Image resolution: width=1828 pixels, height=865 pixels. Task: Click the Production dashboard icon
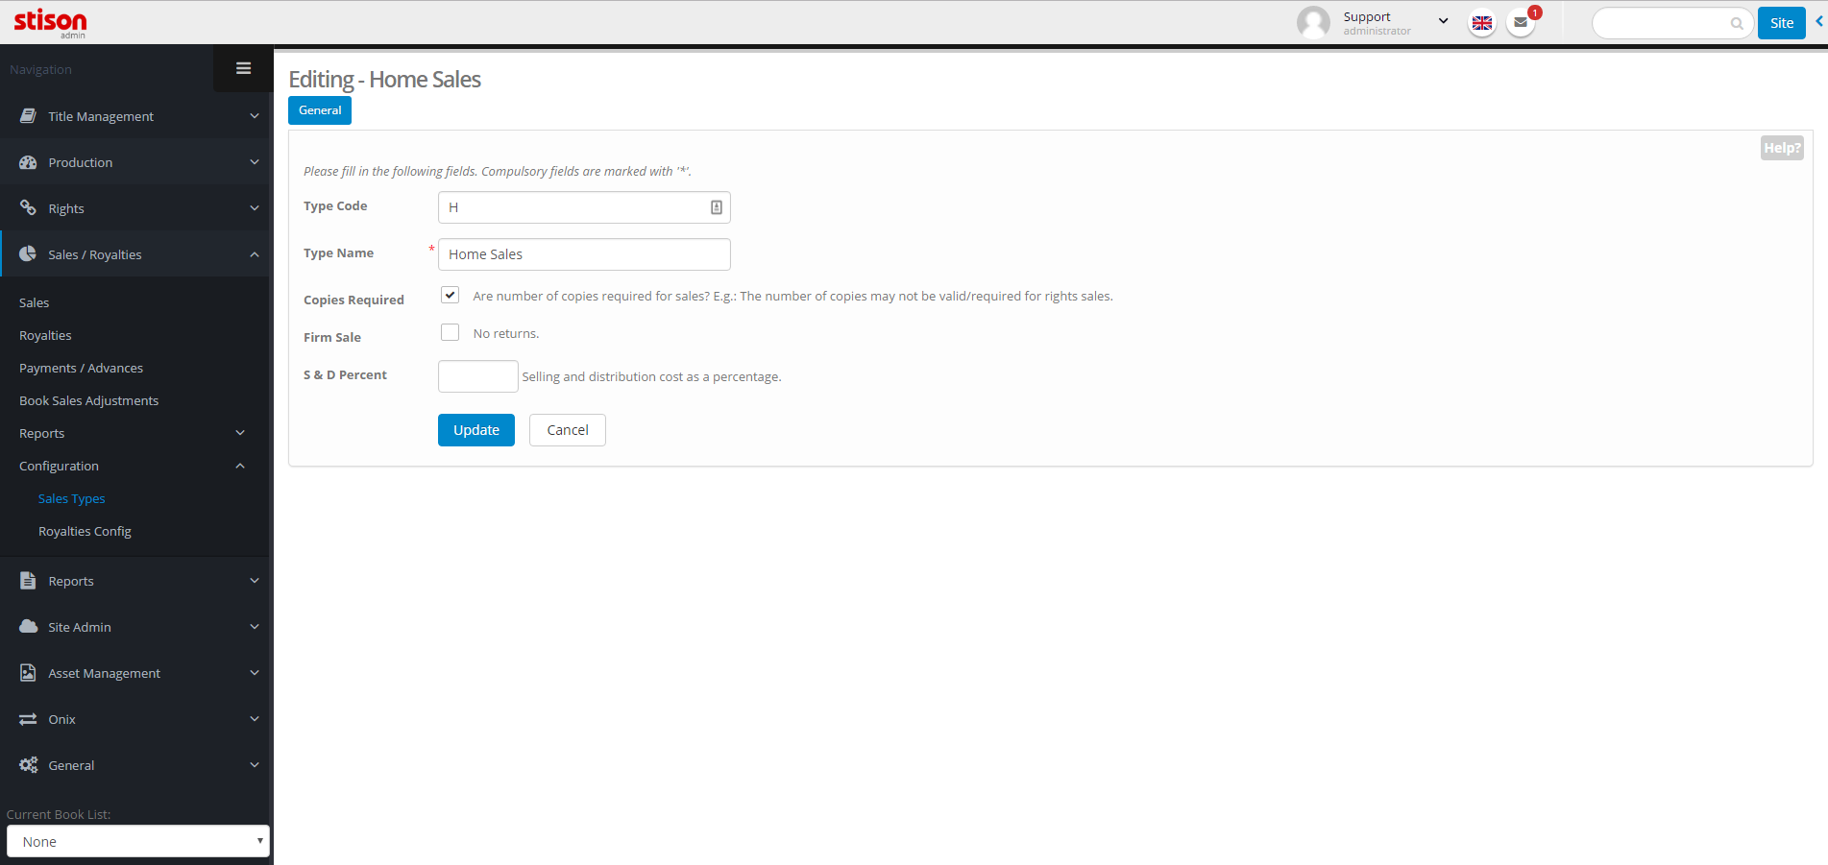[x=28, y=162]
